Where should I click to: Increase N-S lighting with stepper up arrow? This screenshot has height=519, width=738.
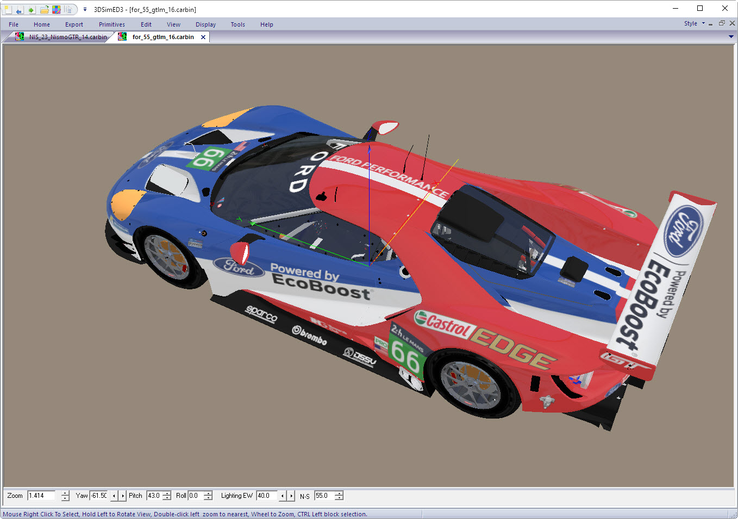(339, 493)
